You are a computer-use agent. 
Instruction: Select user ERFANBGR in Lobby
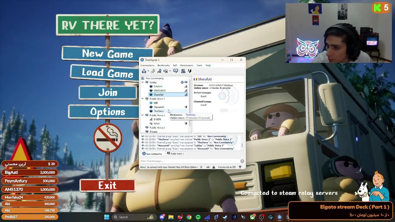[160, 91]
